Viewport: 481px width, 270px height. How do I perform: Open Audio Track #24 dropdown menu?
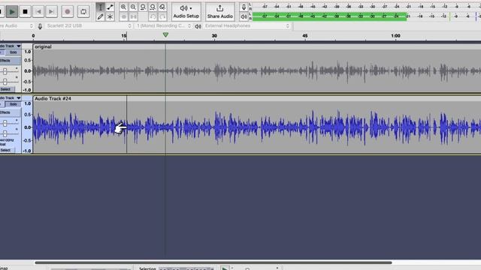(x=11, y=98)
